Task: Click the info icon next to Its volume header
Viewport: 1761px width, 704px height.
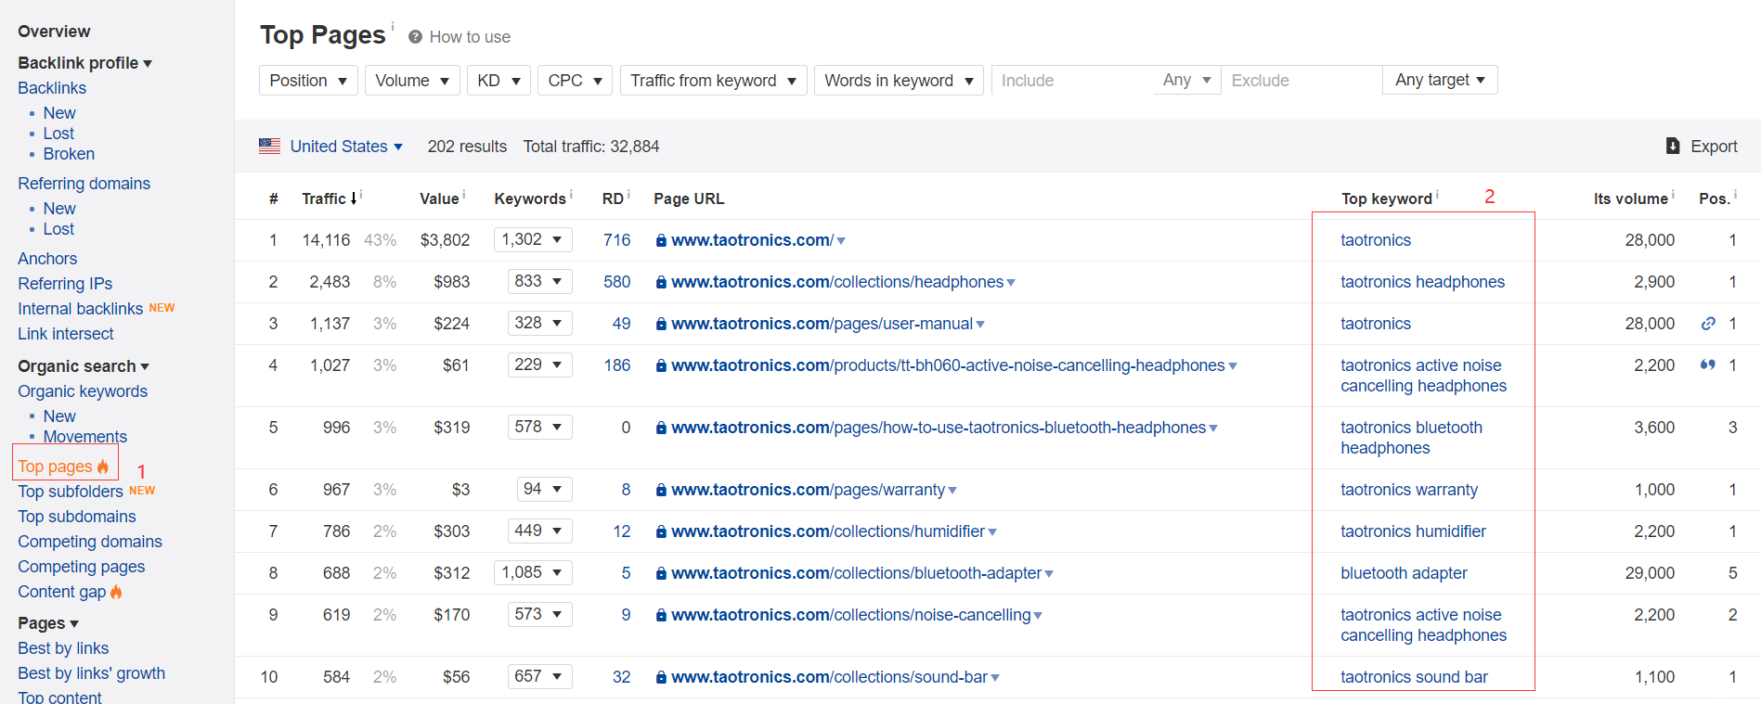Action: tap(1673, 195)
